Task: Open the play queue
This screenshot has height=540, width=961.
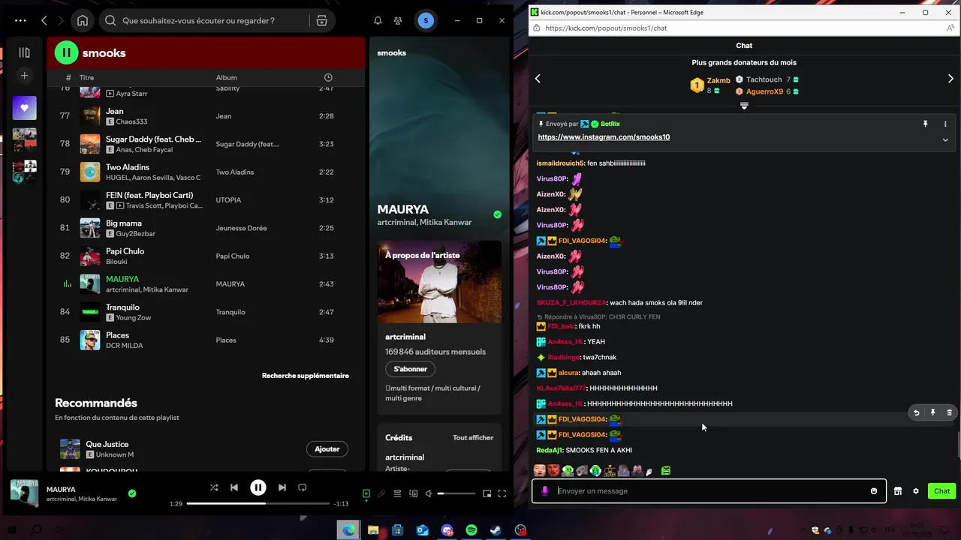Action: click(397, 493)
